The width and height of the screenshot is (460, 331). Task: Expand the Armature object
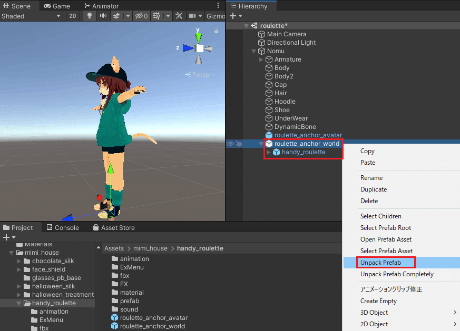(x=261, y=59)
